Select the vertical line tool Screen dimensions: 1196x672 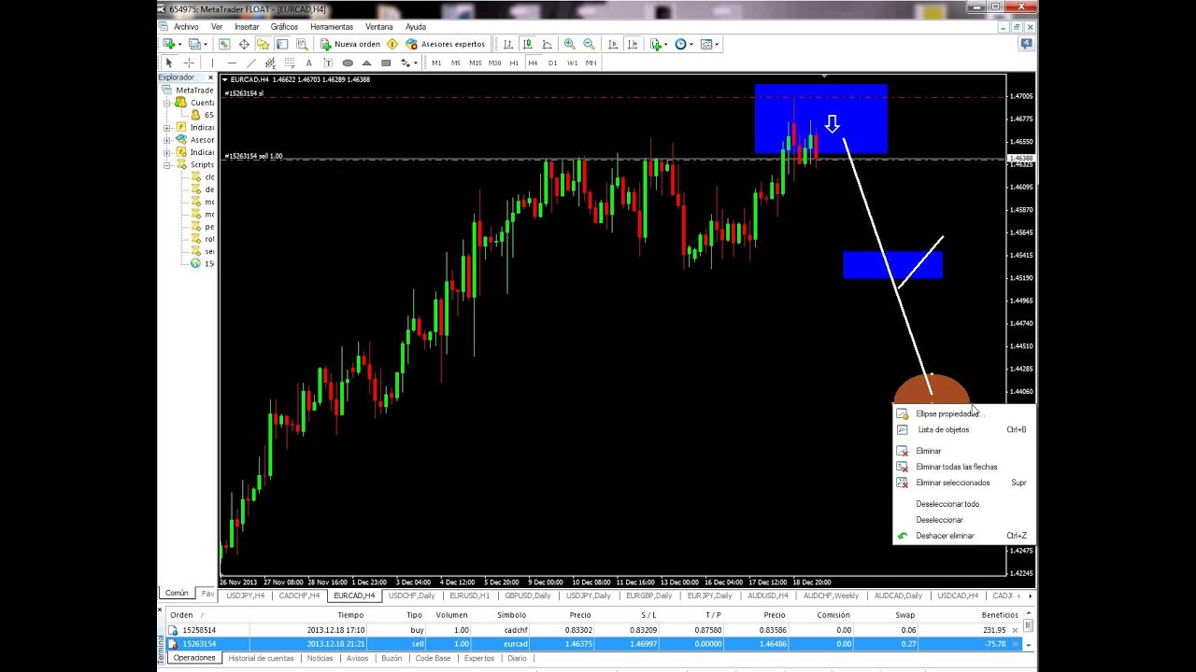point(212,63)
